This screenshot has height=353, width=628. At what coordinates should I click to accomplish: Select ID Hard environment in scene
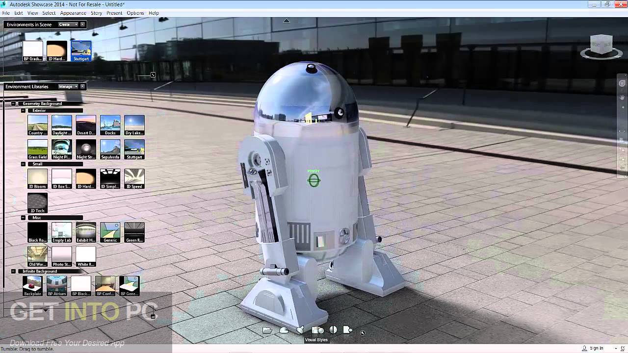(x=56, y=51)
